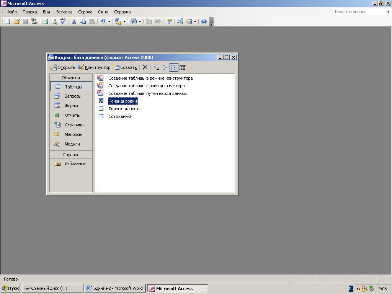Open the Вставка menu
The image size is (392, 294).
click(x=64, y=12)
